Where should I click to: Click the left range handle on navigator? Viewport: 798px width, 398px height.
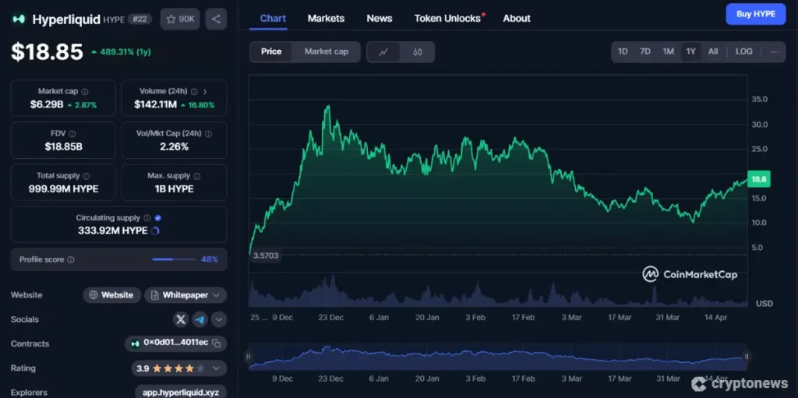point(249,357)
